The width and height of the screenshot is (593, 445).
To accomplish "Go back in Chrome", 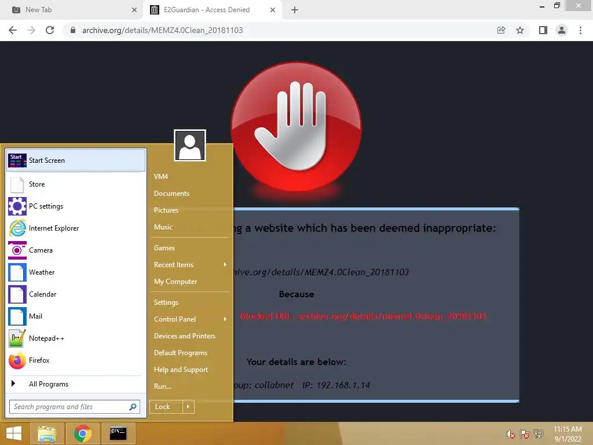I will pos(13,30).
